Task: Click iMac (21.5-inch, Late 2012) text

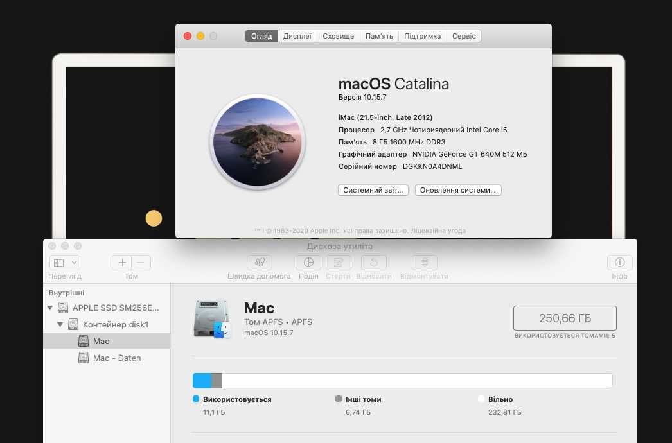Action: [385, 117]
